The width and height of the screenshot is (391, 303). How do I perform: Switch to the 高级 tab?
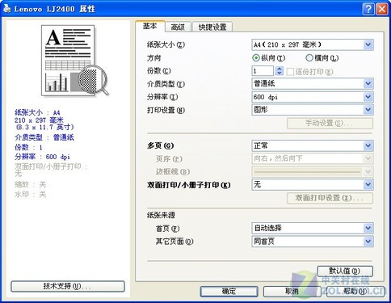coord(178,27)
